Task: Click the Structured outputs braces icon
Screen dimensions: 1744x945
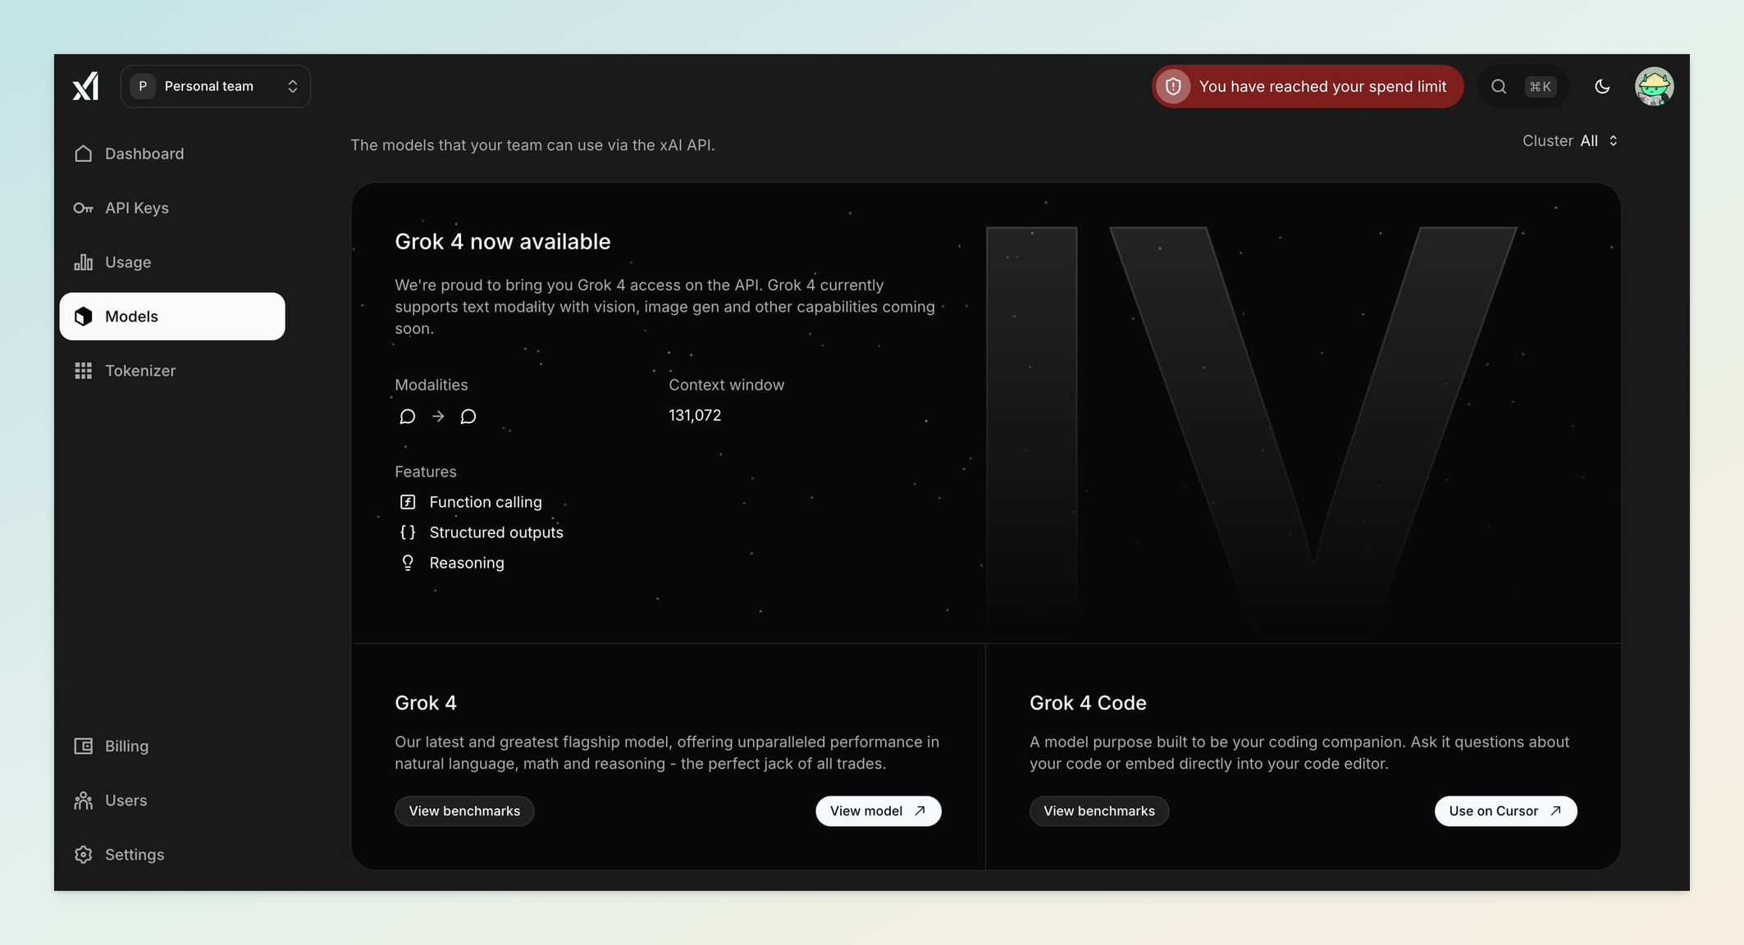Action: coord(407,532)
